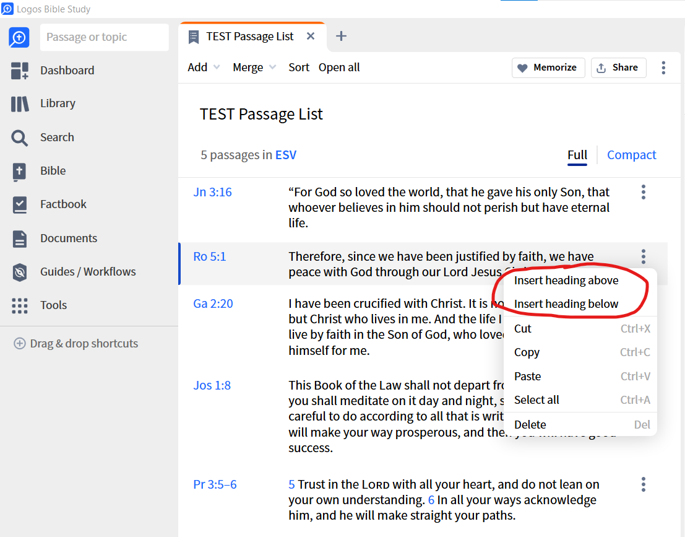Open the Guides / Workflows shield icon
This screenshot has height=537, width=685.
tap(20, 272)
